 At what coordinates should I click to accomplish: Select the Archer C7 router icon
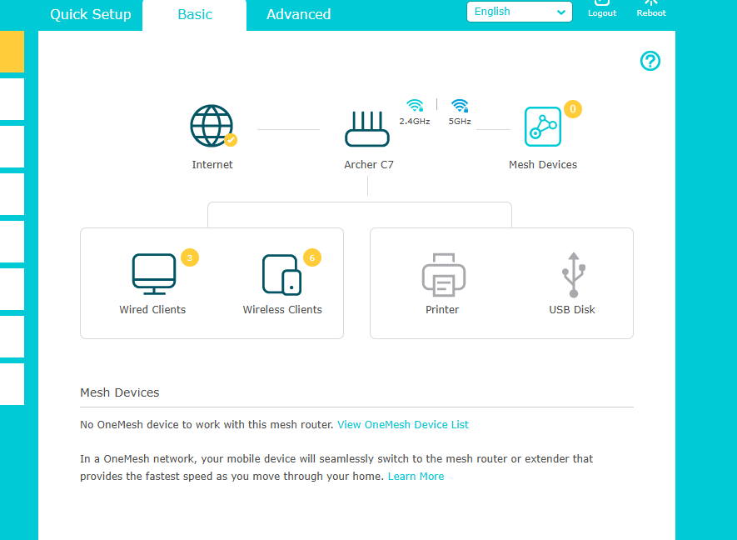367,129
